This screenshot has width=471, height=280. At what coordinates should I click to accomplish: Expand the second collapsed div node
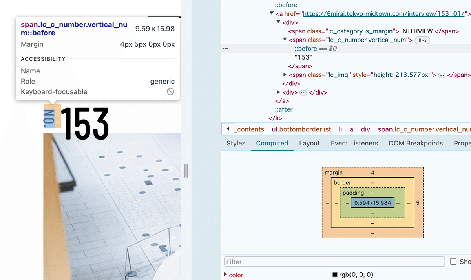[x=278, y=92]
